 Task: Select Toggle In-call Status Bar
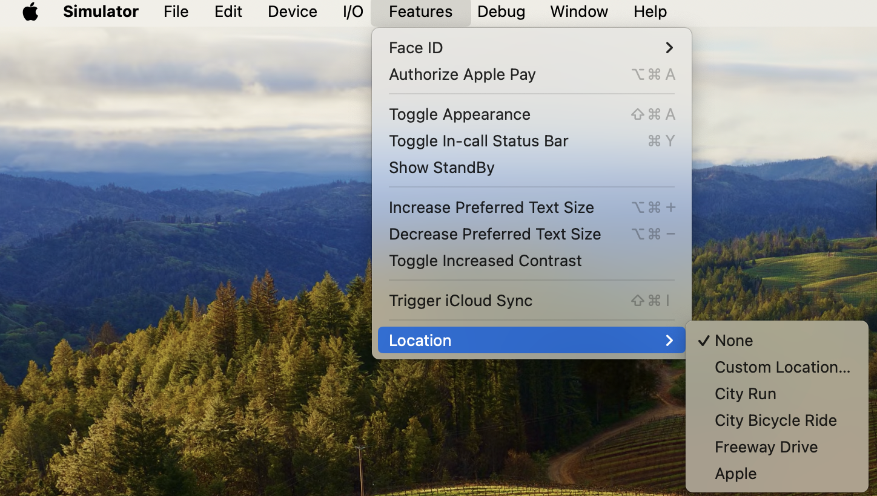[x=532, y=140]
